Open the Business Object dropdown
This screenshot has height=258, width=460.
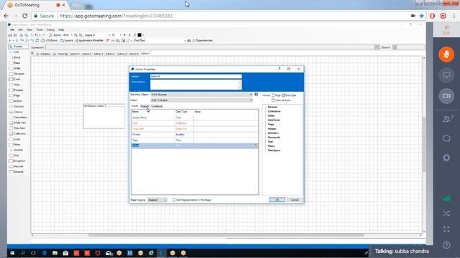(201, 95)
